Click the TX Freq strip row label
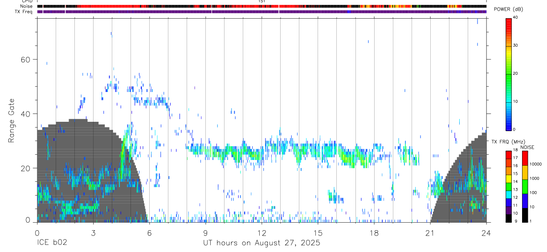The width and height of the screenshot is (547, 252). (24, 12)
